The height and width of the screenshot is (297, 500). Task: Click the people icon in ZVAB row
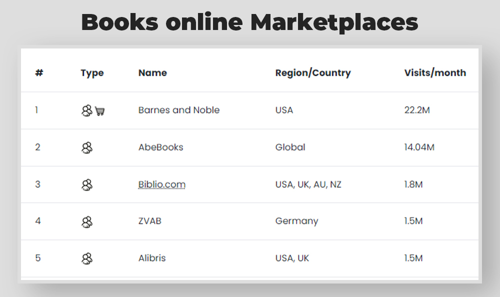pos(86,221)
